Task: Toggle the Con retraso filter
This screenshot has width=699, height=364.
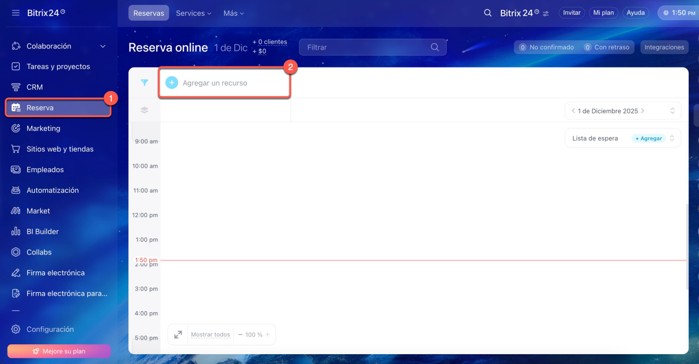Action: coord(606,47)
